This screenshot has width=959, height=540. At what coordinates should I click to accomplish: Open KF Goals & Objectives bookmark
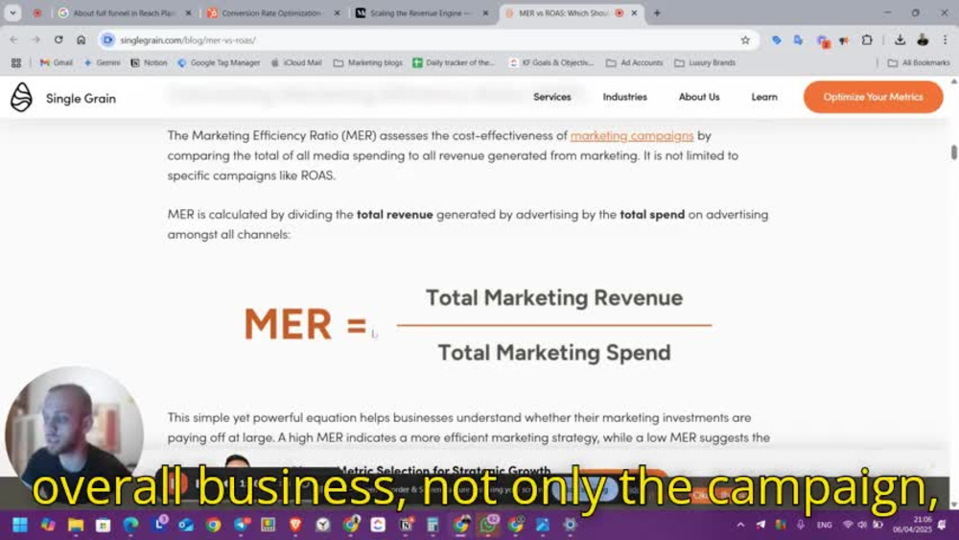(x=551, y=63)
